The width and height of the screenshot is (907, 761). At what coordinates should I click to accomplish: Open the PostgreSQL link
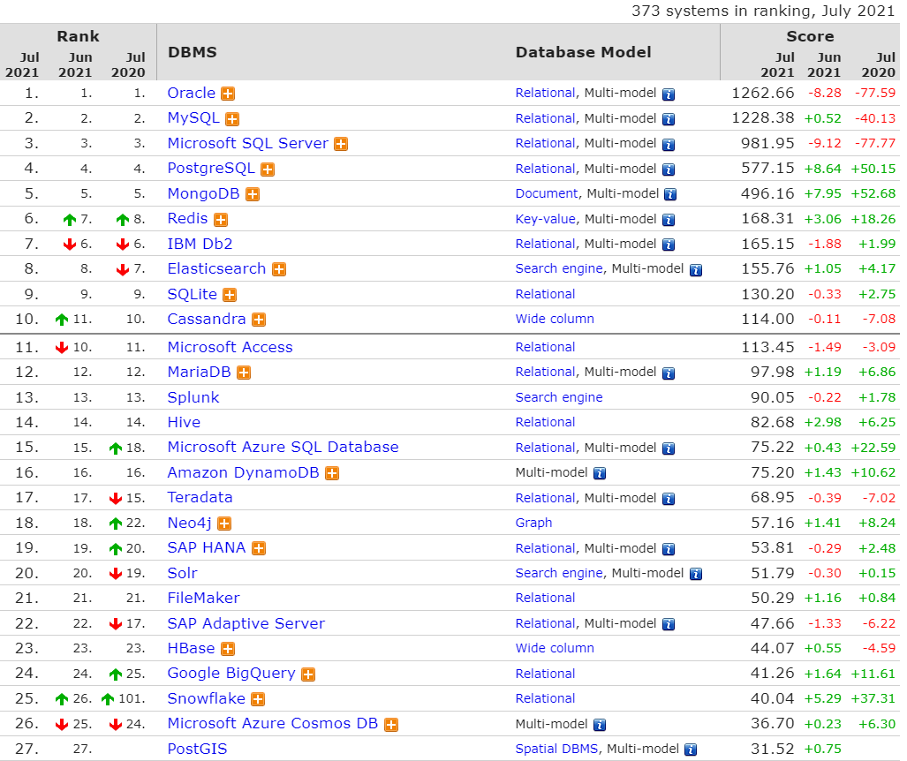pos(211,169)
